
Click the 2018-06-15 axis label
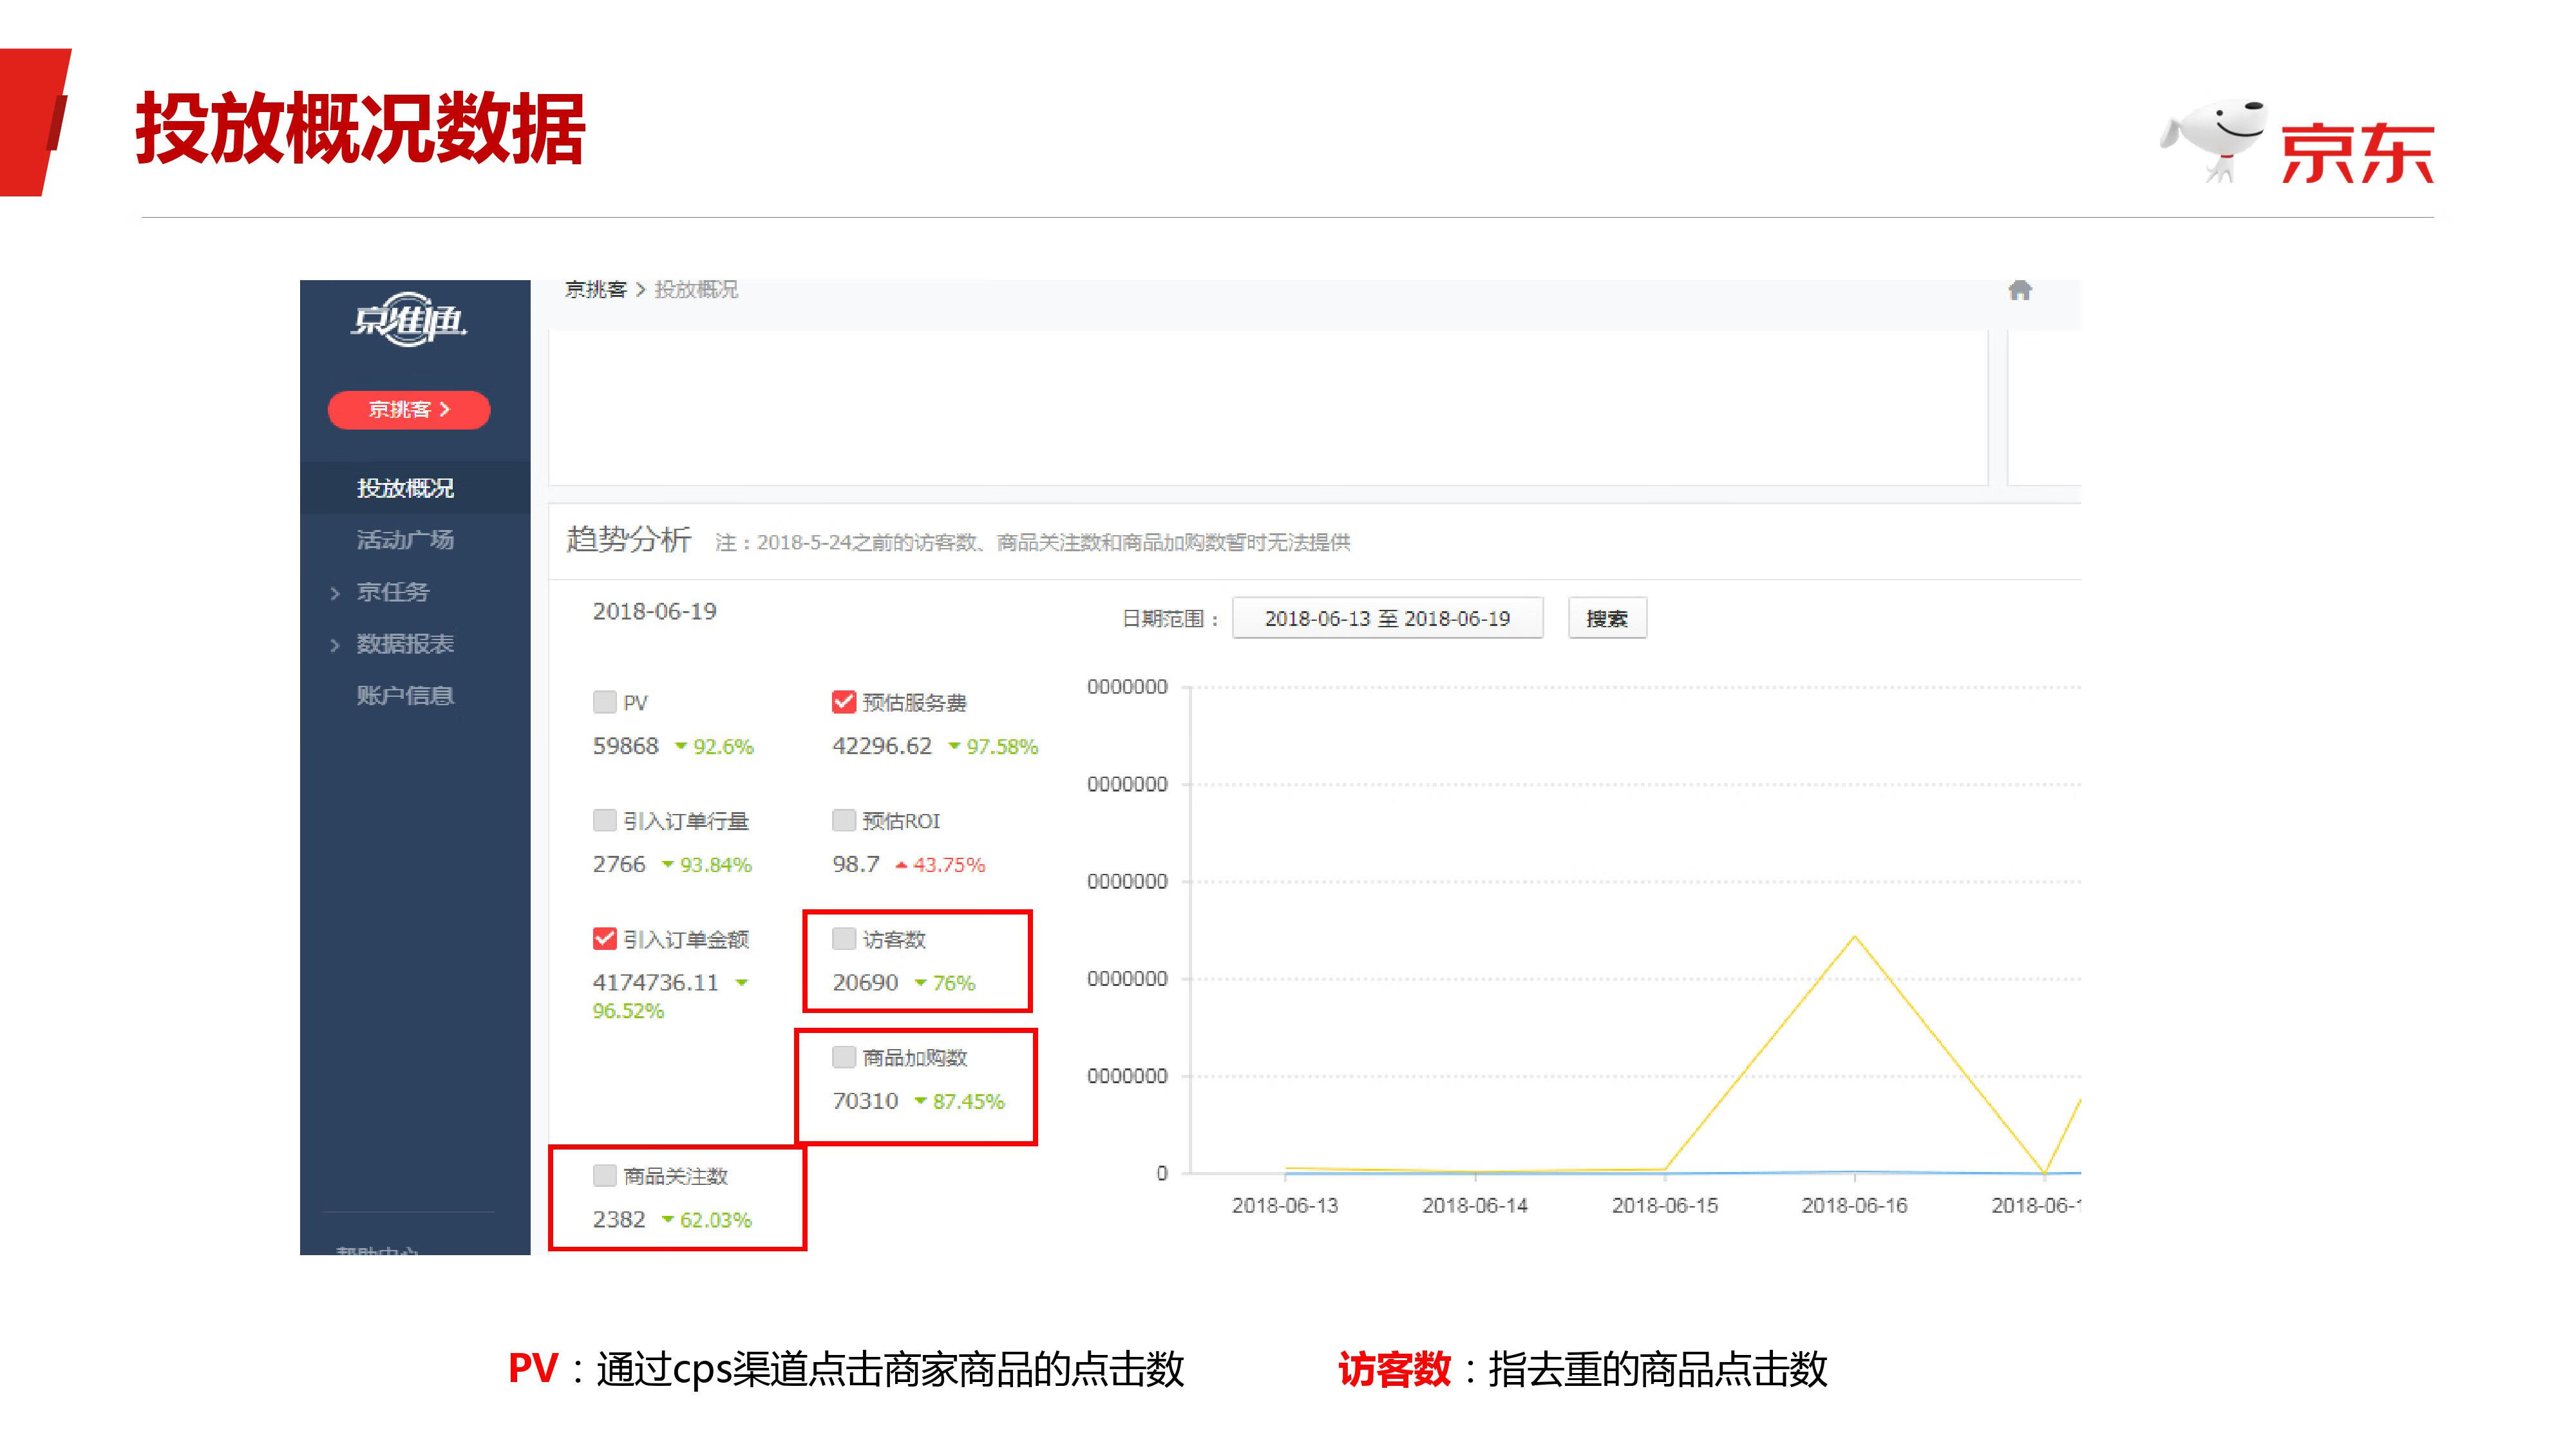pyautogui.click(x=1665, y=1205)
